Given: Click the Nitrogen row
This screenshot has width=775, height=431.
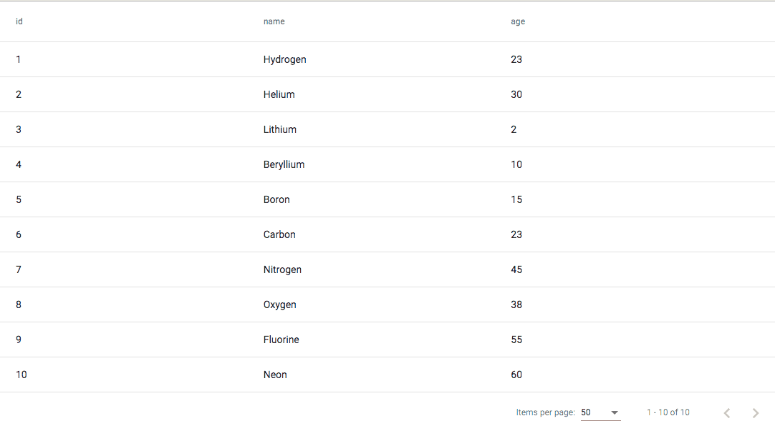Looking at the screenshot, I should point(387,269).
